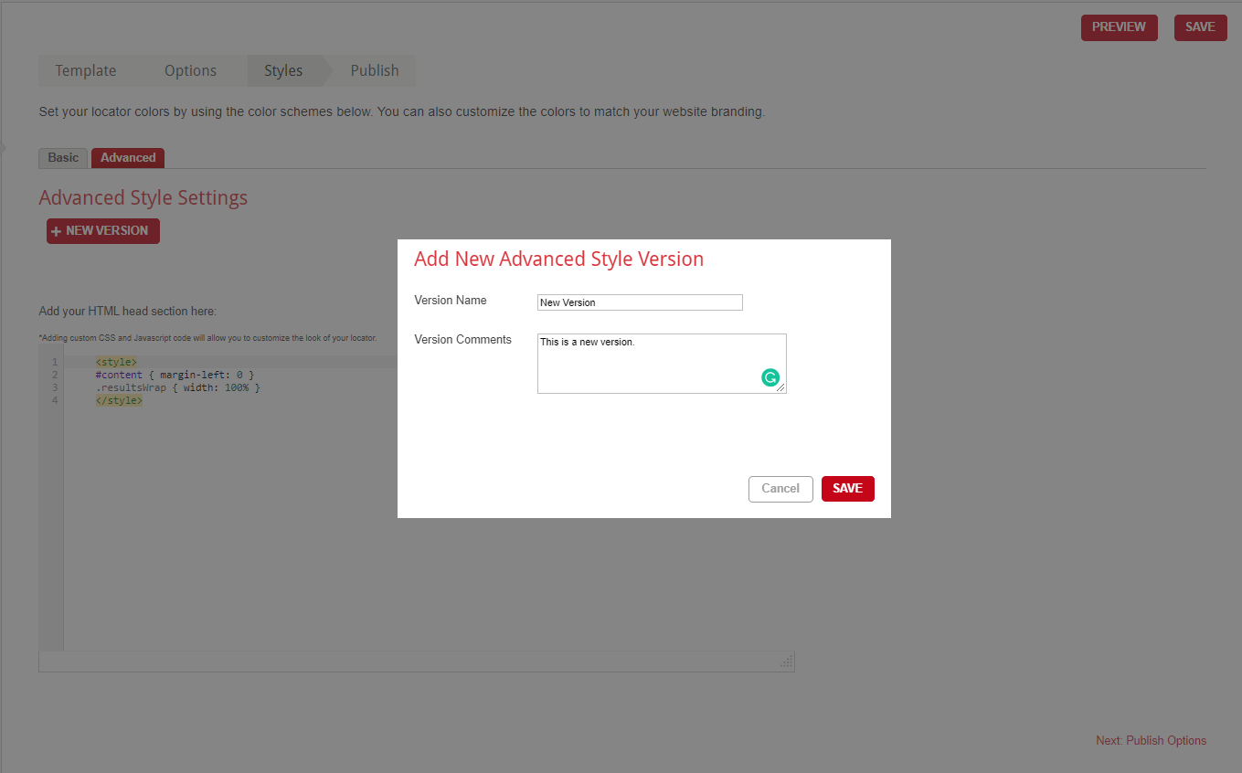Click 'Add your HTML head section here:' text

[128, 312]
